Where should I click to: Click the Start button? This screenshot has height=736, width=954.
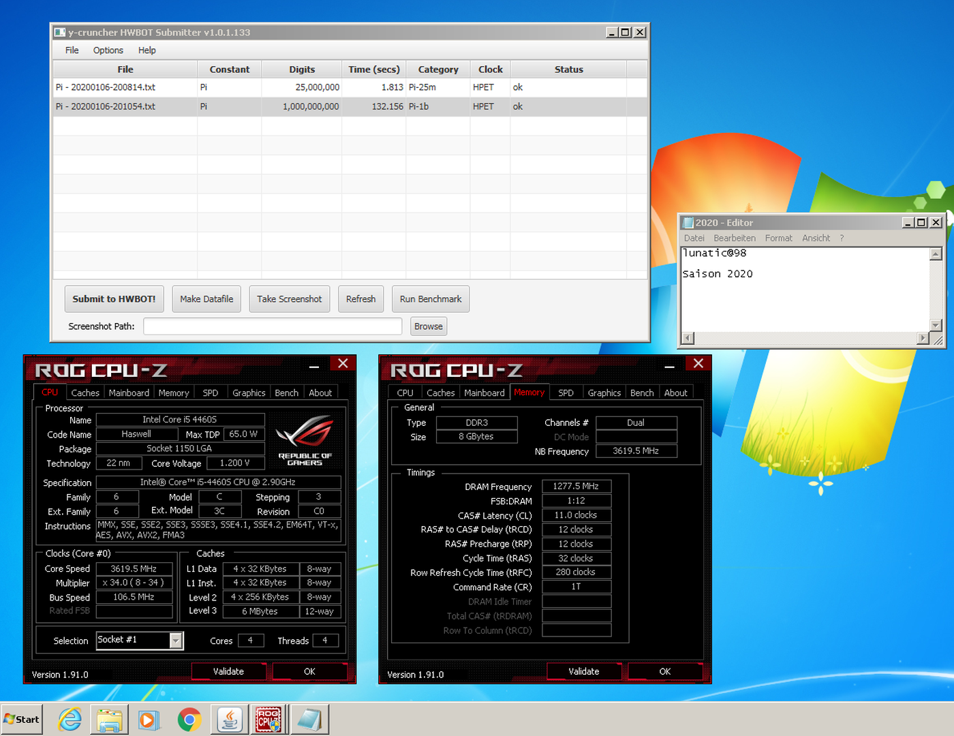point(22,720)
